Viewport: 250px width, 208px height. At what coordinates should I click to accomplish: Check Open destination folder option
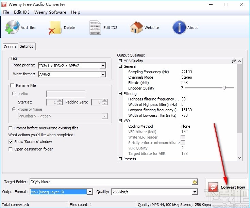click(11, 149)
